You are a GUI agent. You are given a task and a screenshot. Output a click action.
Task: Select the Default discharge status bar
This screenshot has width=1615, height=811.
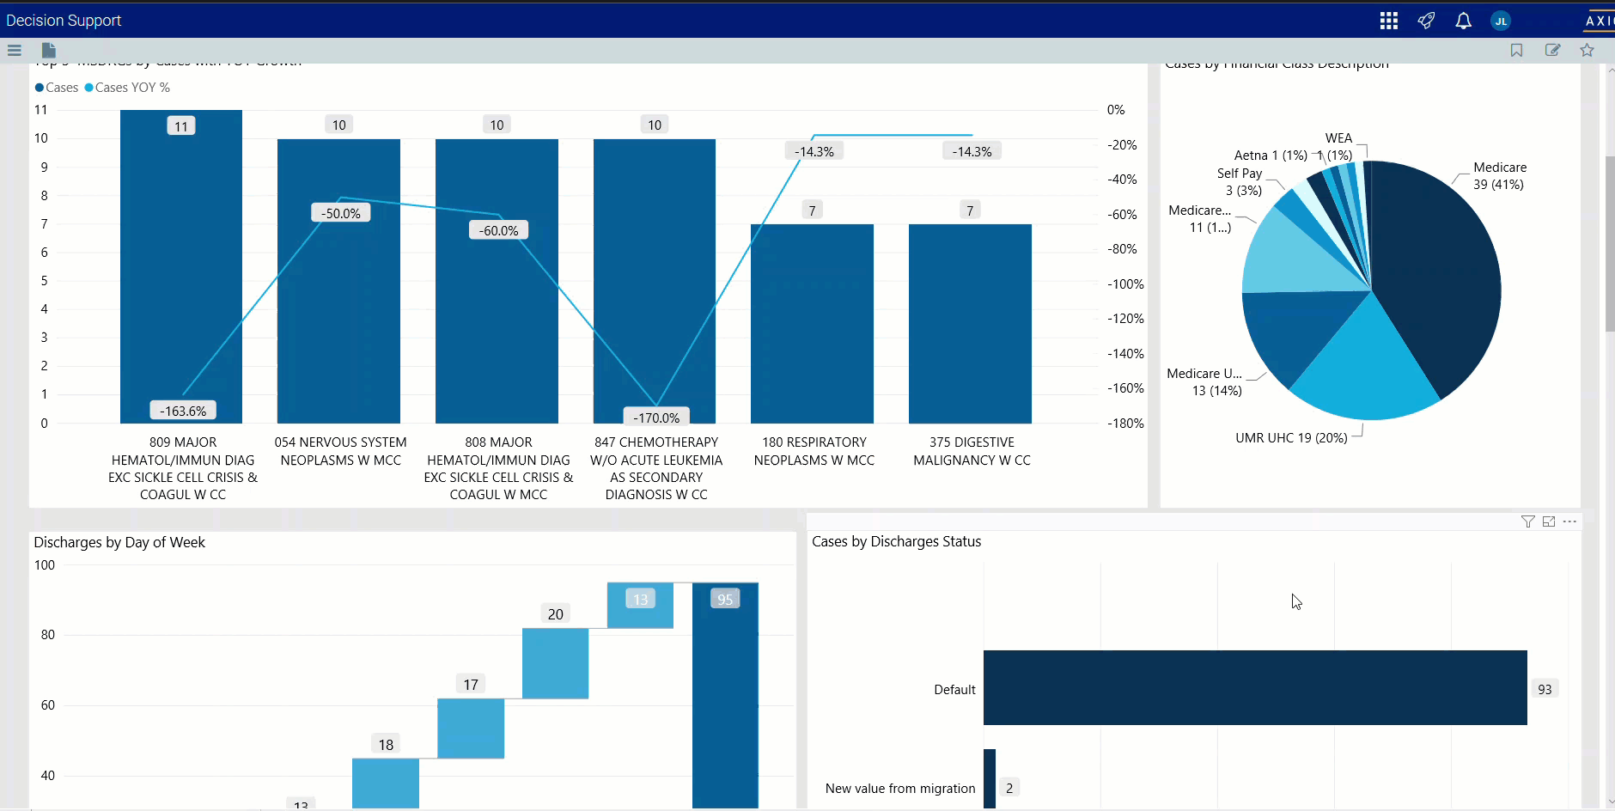coord(1255,687)
